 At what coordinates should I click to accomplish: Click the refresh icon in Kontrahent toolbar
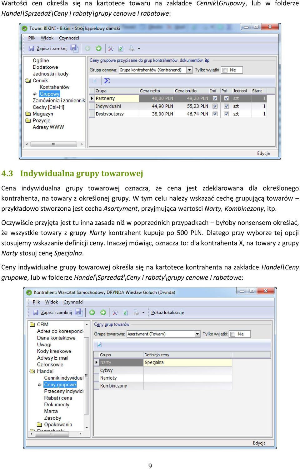(125, 313)
